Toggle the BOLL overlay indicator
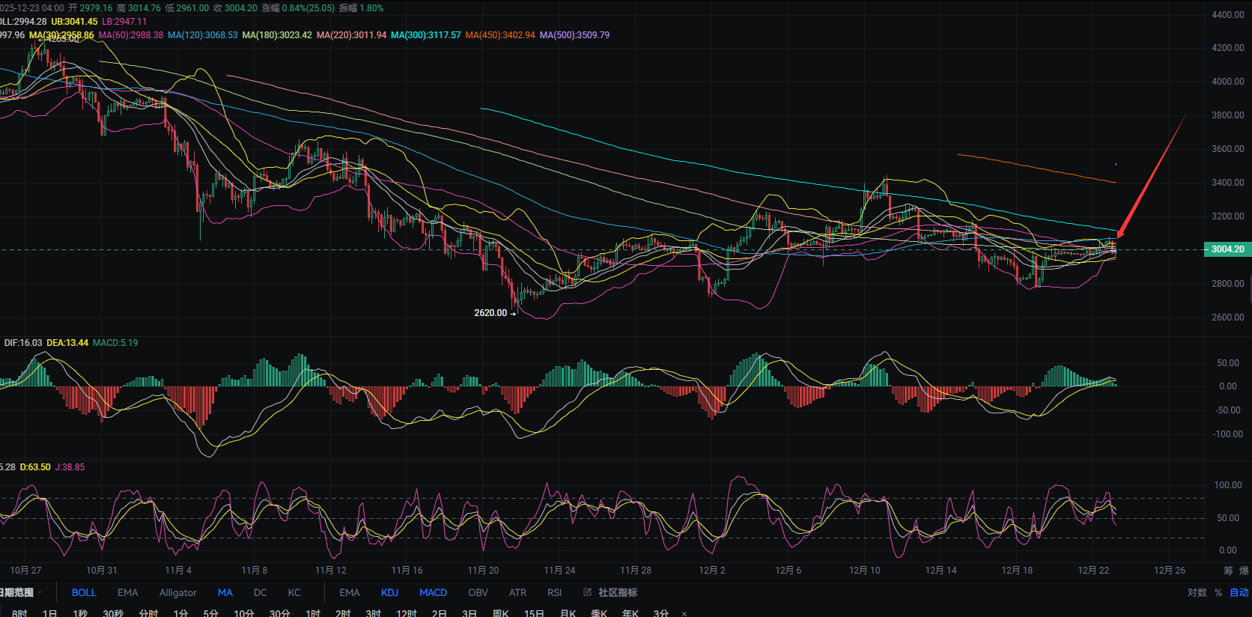 pos(84,592)
